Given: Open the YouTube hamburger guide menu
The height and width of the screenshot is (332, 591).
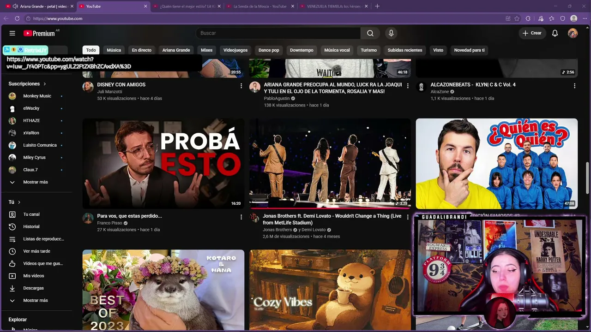Looking at the screenshot, I should pyautogui.click(x=12, y=33).
